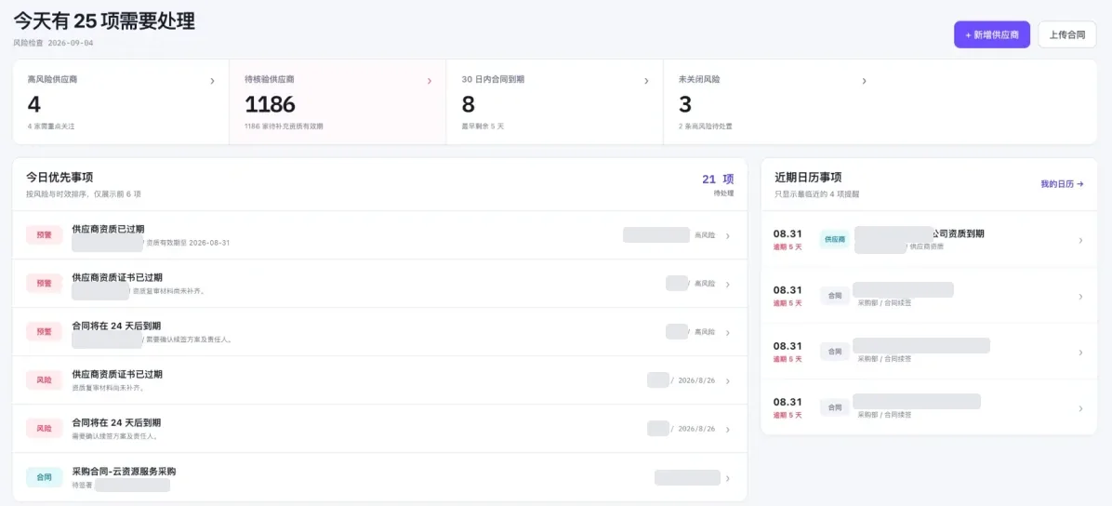Click the 4 家需重点关注 caption
The image size is (1112, 506).
click(x=51, y=126)
